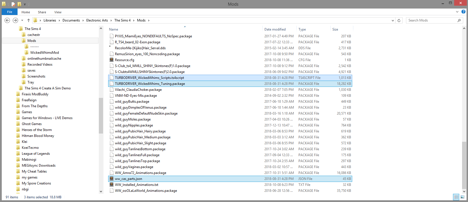Click the TURBODRIVER_WickedWhims_Tuning.package file icon

[x=112, y=84]
